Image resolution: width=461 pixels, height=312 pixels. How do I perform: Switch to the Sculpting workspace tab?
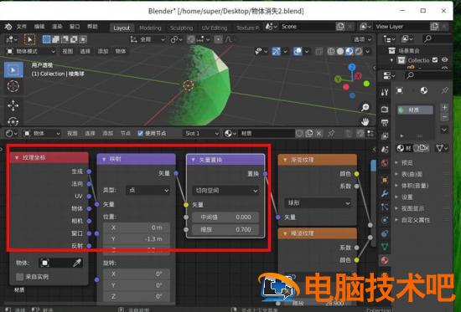pyautogui.click(x=181, y=28)
